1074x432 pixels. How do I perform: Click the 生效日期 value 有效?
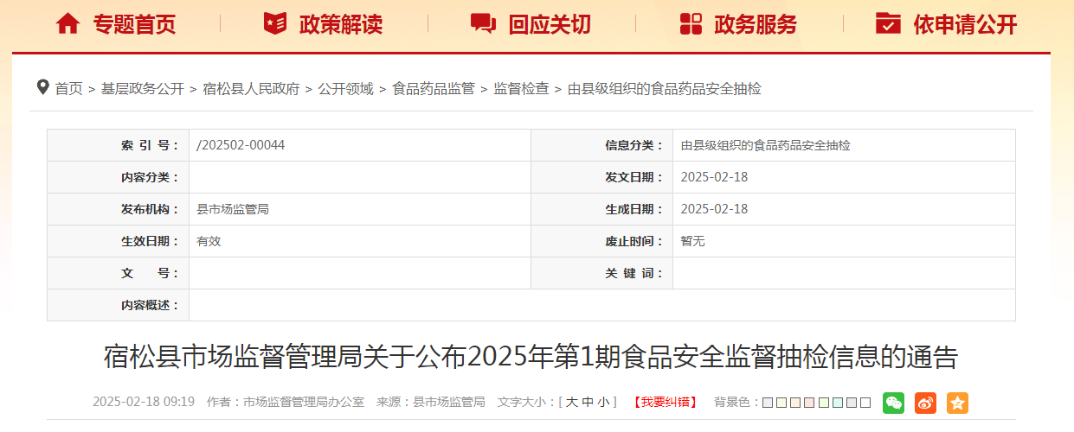(x=209, y=241)
